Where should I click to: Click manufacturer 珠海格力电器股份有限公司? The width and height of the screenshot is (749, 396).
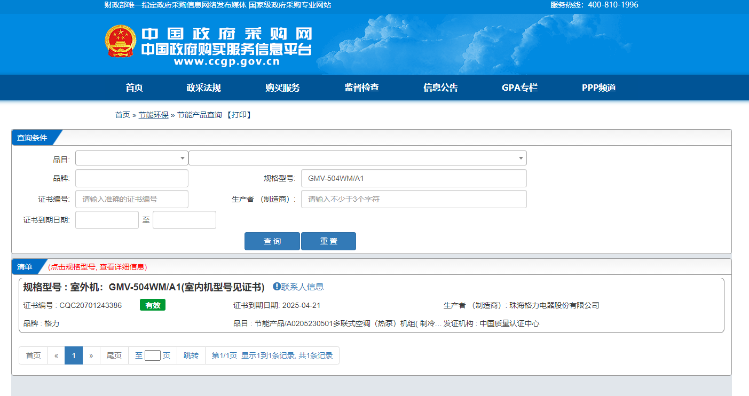(x=555, y=306)
